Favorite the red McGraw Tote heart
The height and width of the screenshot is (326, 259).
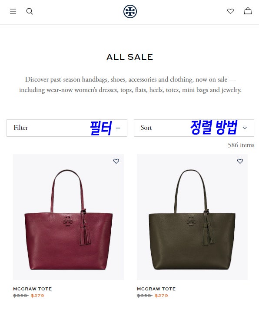[x=116, y=161]
